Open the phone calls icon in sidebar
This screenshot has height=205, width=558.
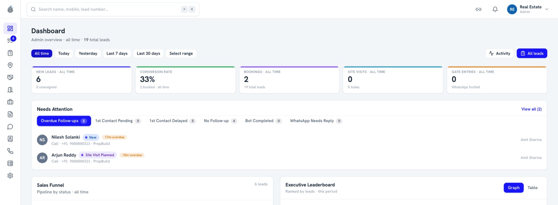tap(10, 151)
